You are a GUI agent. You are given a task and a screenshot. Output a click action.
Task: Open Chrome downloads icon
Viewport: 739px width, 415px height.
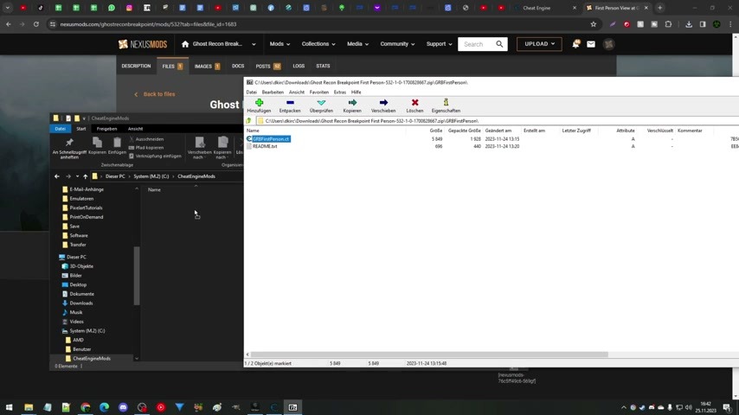coord(689,24)
